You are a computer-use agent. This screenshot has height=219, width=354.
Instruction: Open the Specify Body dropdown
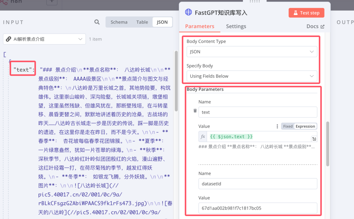(x=252, y=76)
